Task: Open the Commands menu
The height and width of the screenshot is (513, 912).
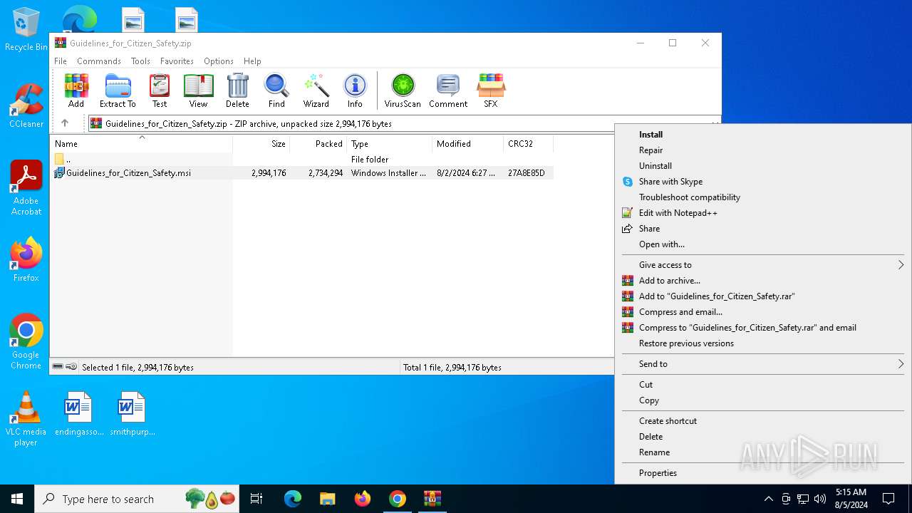Action: tap(99, 61)
